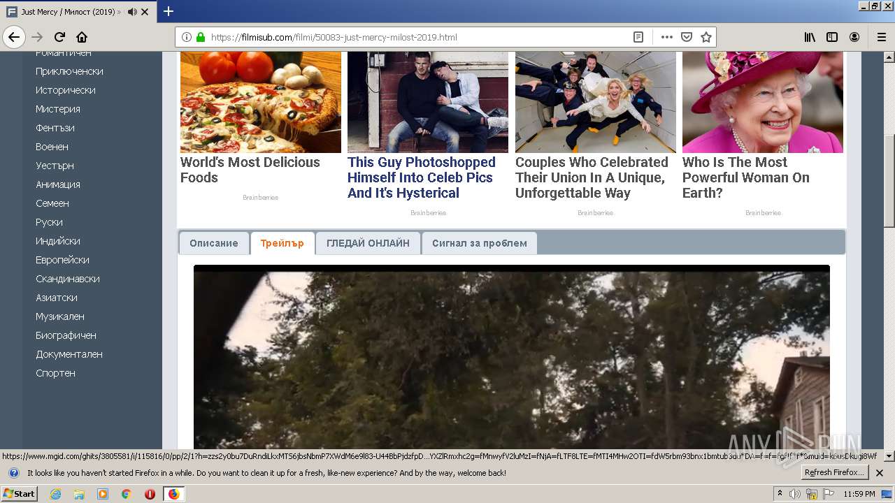The image size is (895, 503).
Task: Open Action Center flag icon
Action: (826, 494)
